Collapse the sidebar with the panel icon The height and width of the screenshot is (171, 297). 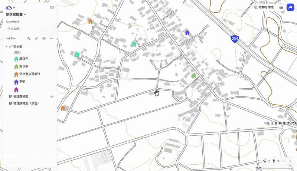pos(52,7)
